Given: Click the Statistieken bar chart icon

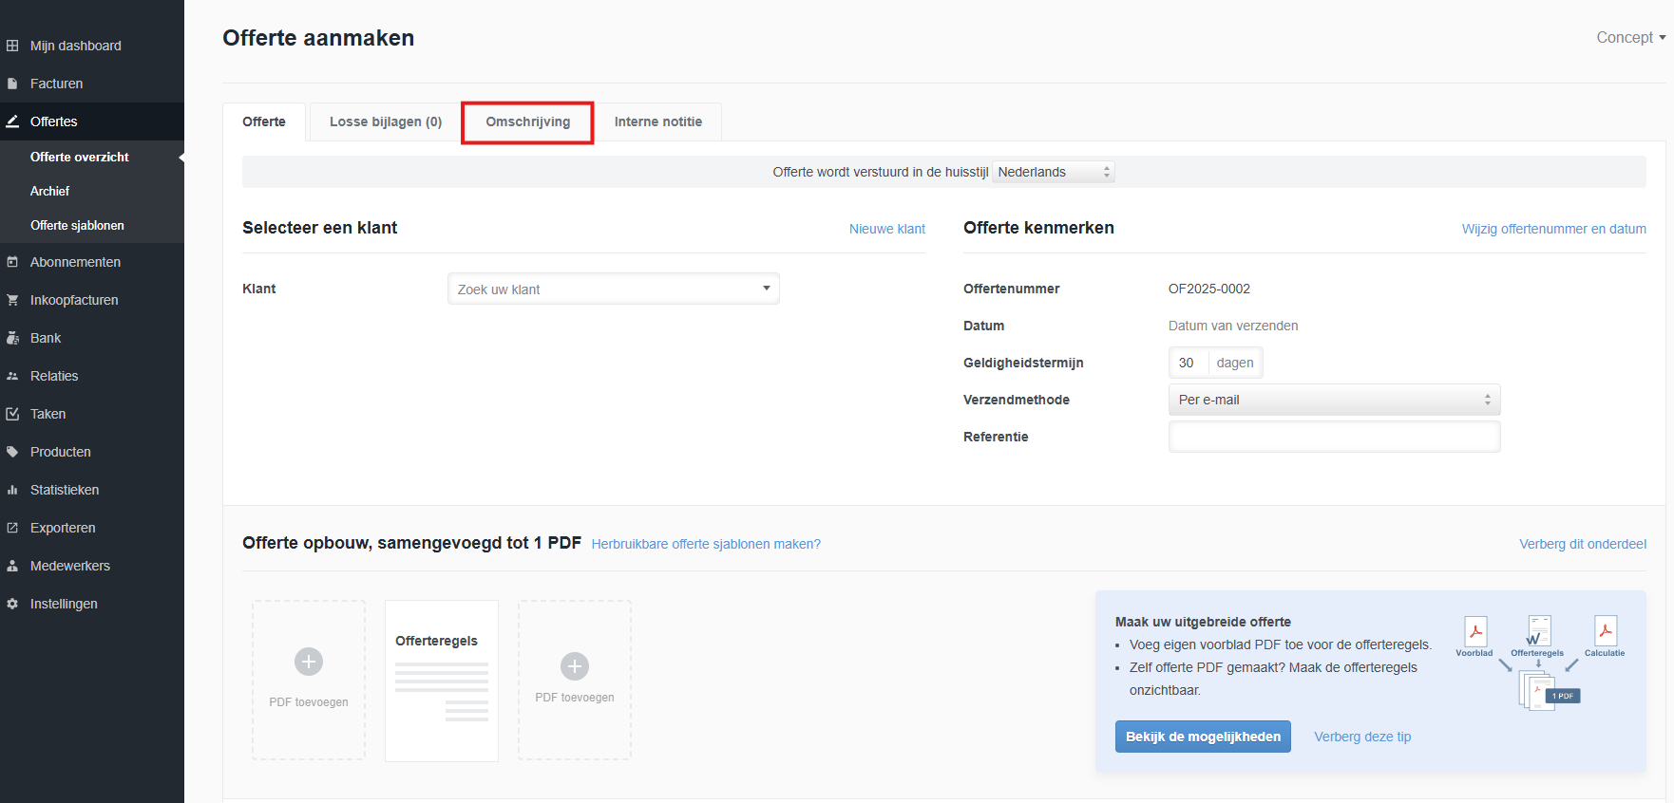Looking at the screenshot, I should (12, 490).
